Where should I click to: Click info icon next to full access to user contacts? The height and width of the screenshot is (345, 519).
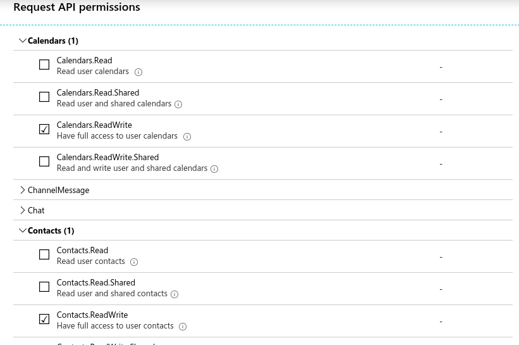(183, 327)
